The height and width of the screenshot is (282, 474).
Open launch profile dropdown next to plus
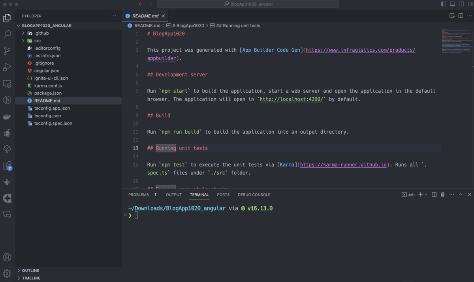pyautogui.click(x=426, y=194)
